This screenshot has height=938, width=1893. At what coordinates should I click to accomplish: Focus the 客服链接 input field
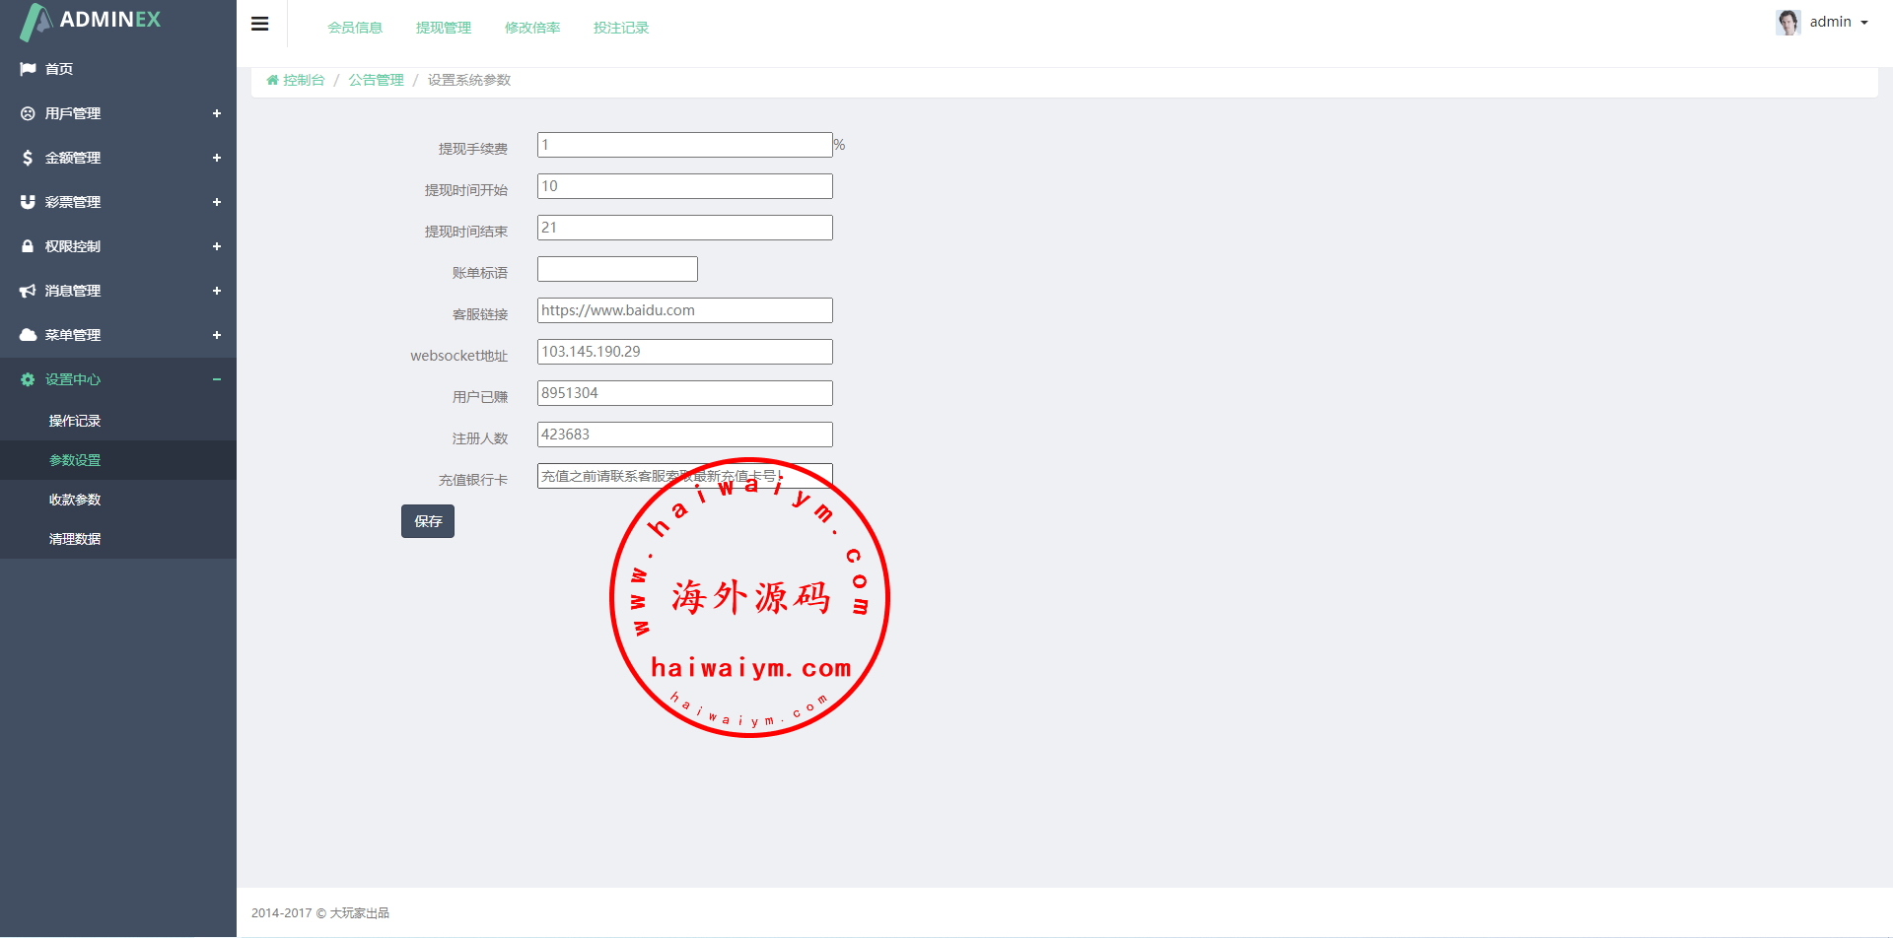pos(684,310)
